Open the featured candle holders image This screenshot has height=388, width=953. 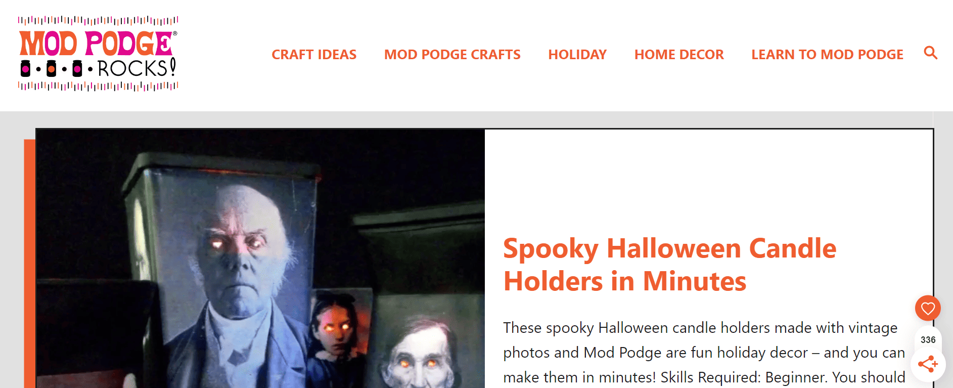(x=260, y=258)
